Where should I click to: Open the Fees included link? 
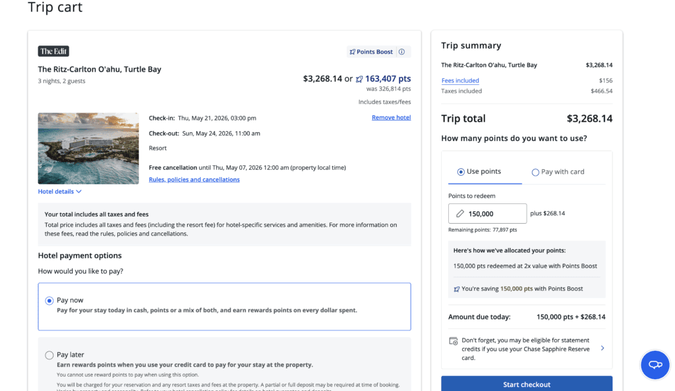(x=460, y=80)
